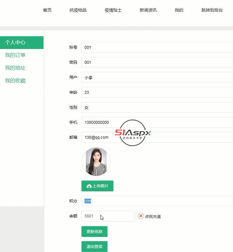Click the cloud upload icon
This screenshot has width=233, height=252.
89,186
